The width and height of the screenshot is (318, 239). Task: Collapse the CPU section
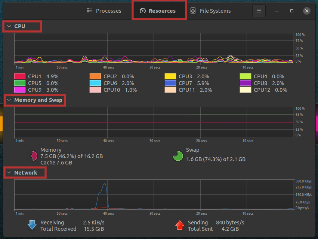click(9, 27)
